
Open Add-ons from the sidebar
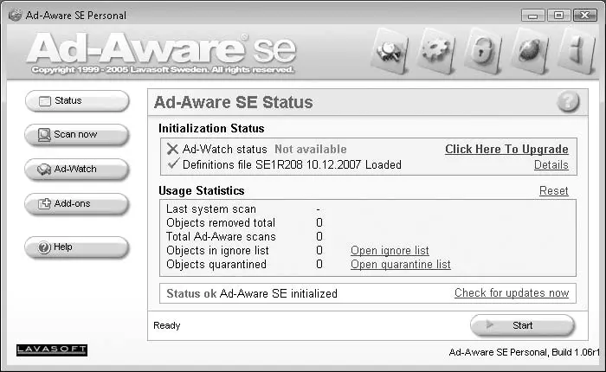pyautogui.click(x=76, y=203)
